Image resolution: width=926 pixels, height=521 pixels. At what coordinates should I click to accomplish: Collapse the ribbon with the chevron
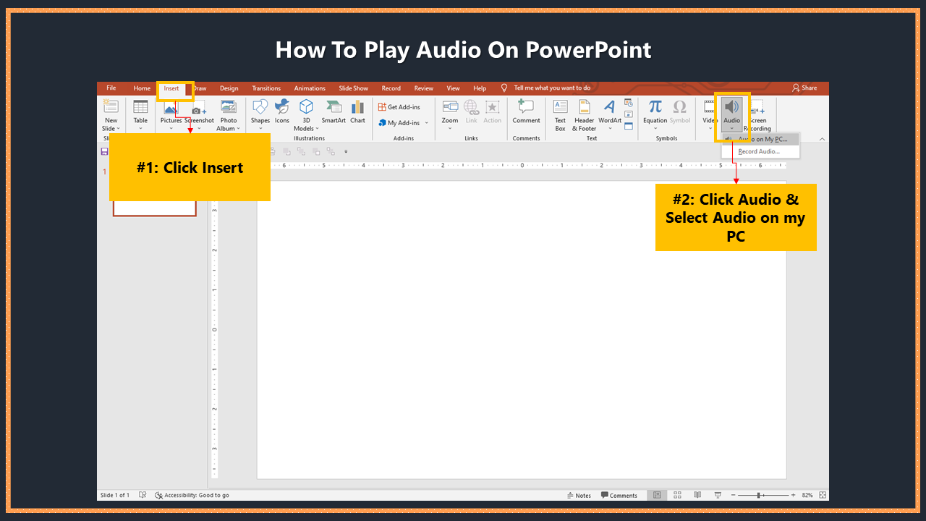pyautogui.click(x=822, y=139)
